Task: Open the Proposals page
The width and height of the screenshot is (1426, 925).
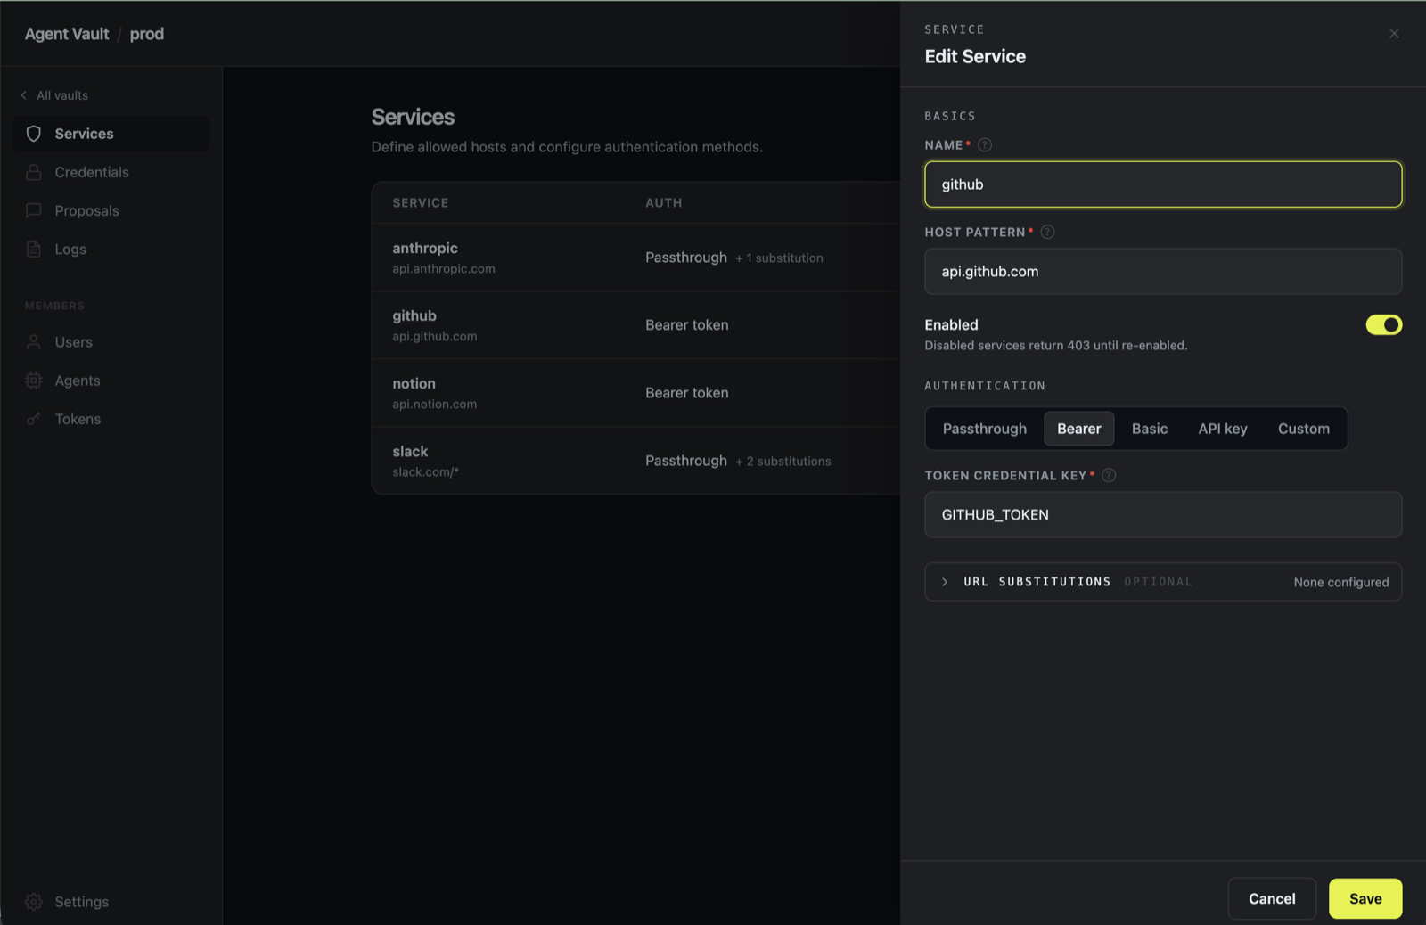Action: (x=112, y=210)
